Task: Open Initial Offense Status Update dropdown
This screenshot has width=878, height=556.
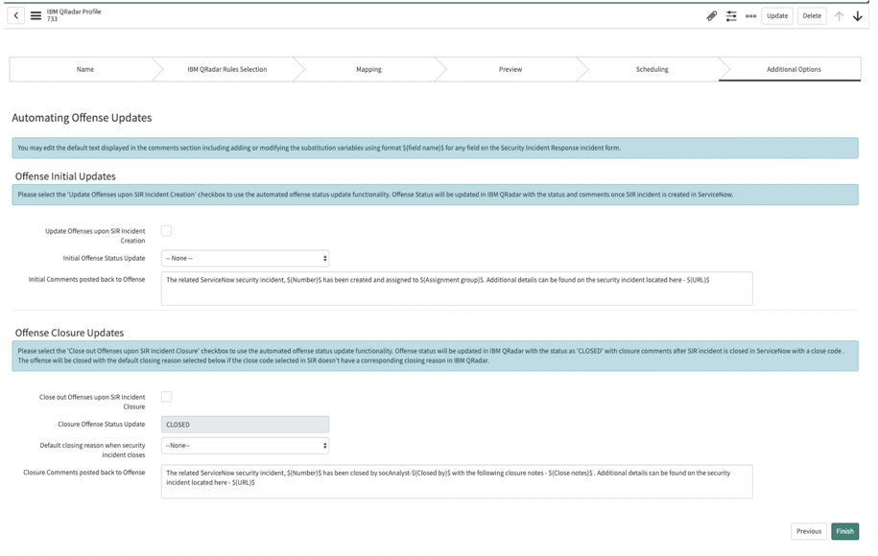Action: [x=246, y=258]
